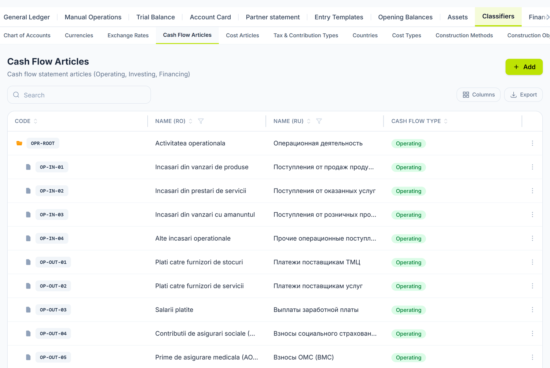Click document icon of OP-IN-04

[x=28, y=238]
